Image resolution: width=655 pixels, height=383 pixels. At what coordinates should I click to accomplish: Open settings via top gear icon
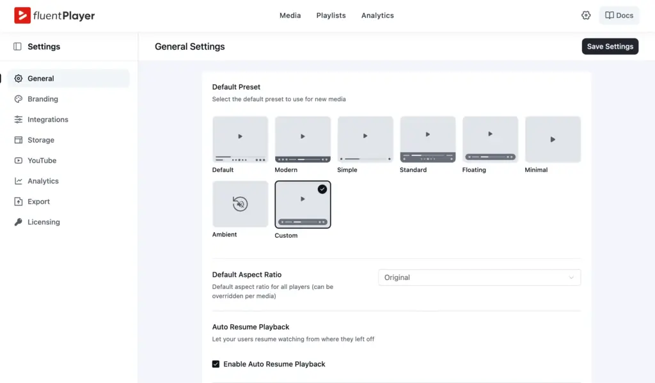pos(586,15)
